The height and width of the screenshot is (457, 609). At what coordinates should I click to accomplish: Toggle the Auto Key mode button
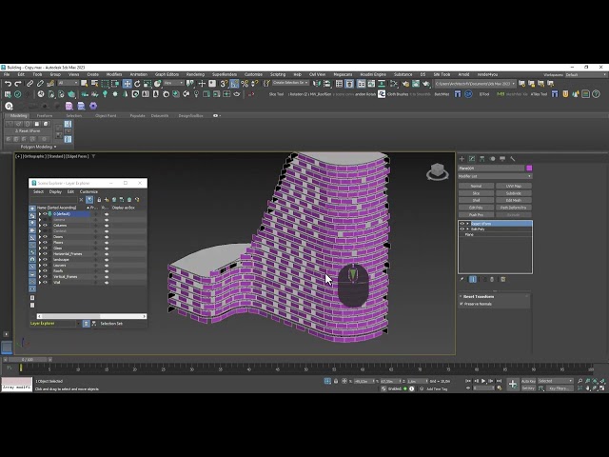pos(528,381)
